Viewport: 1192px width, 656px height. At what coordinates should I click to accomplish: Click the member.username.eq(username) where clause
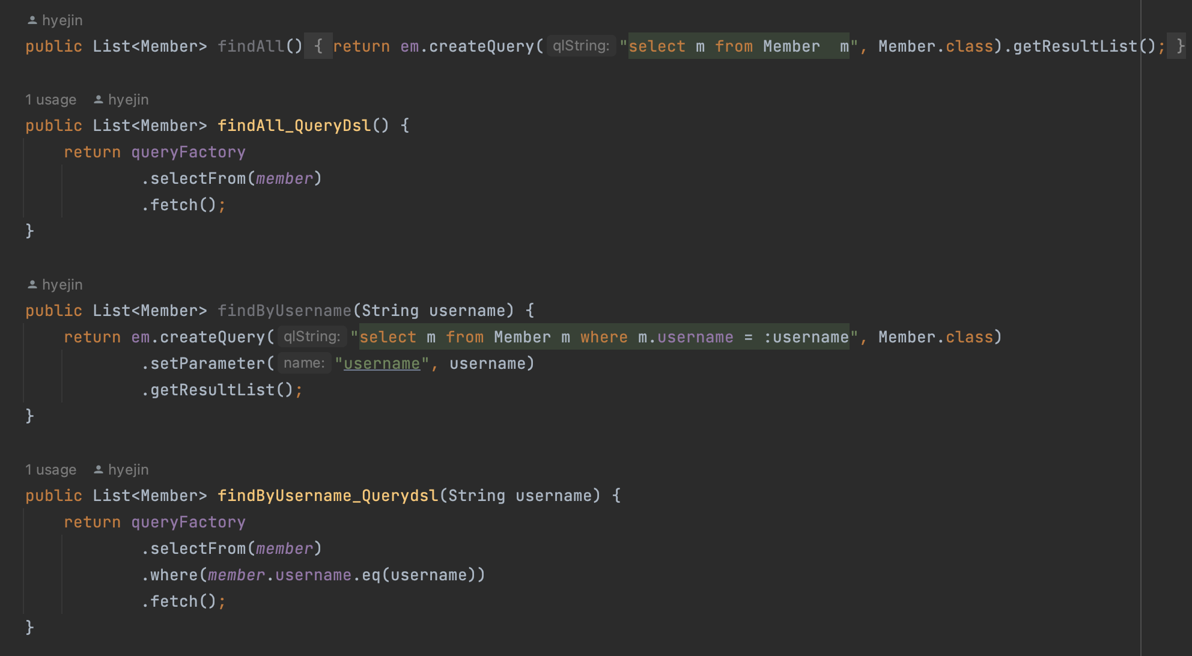(342, 575)
